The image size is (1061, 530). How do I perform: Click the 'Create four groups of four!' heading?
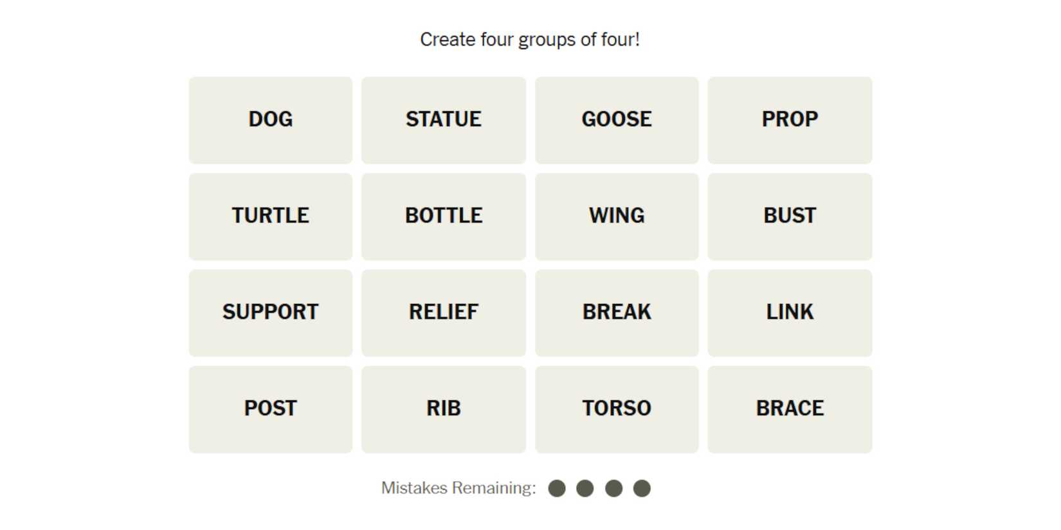(530, 40)
